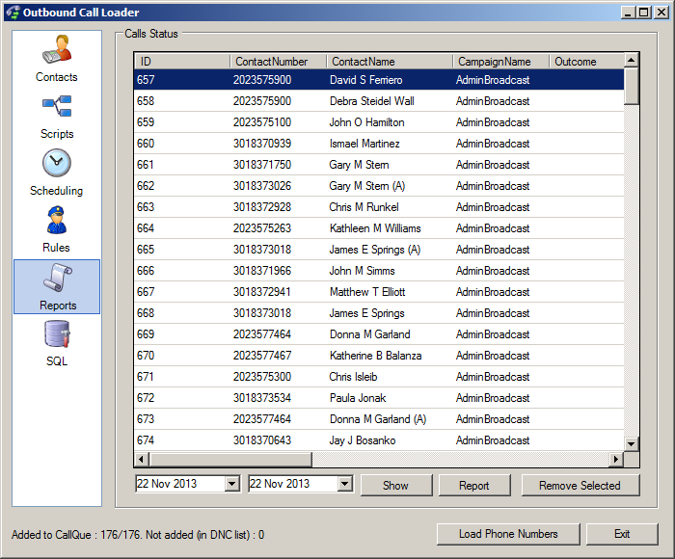Select row with Chris M Runkel
The image size is (675, 559).
click(x=379, y=207)
